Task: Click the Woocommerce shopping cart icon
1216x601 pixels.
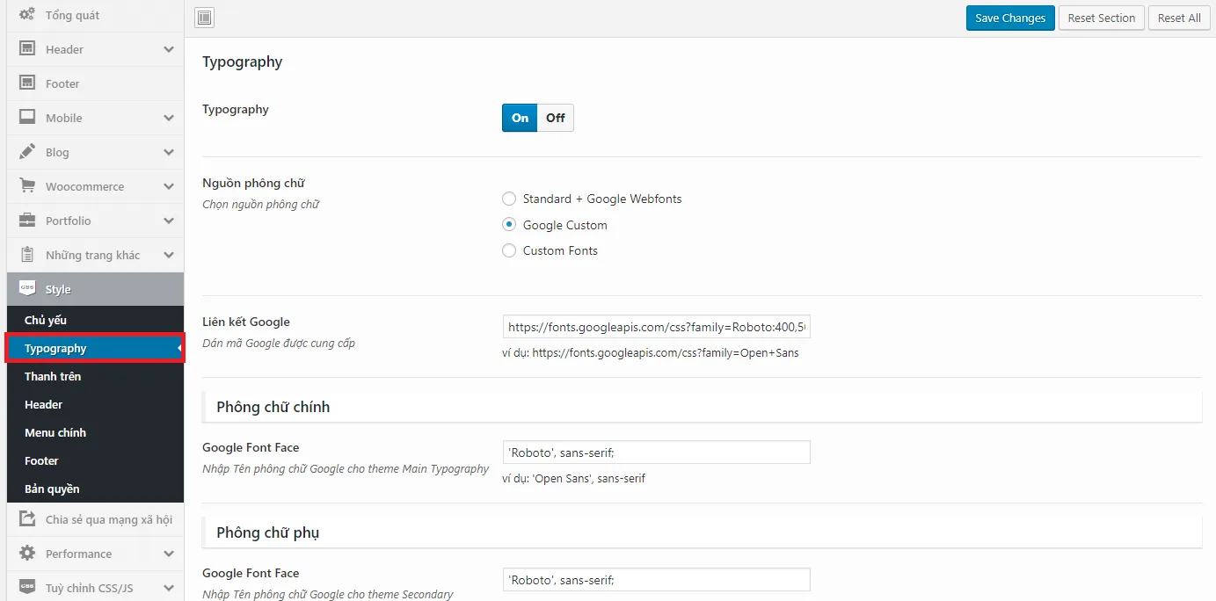Action: [x=27, y=186]
